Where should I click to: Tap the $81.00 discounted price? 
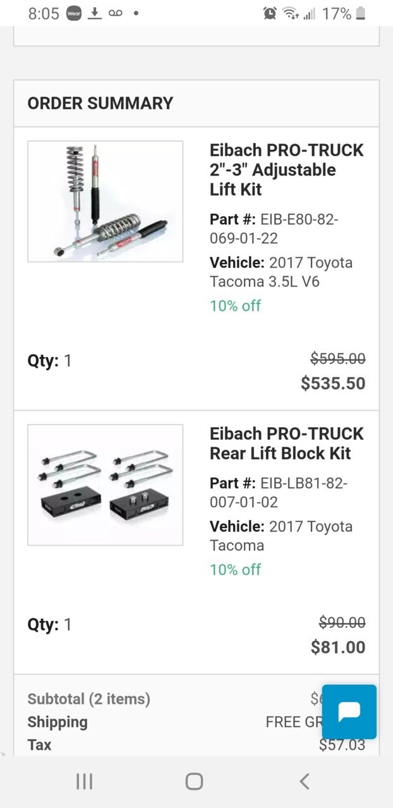click(x=338, y=648)
